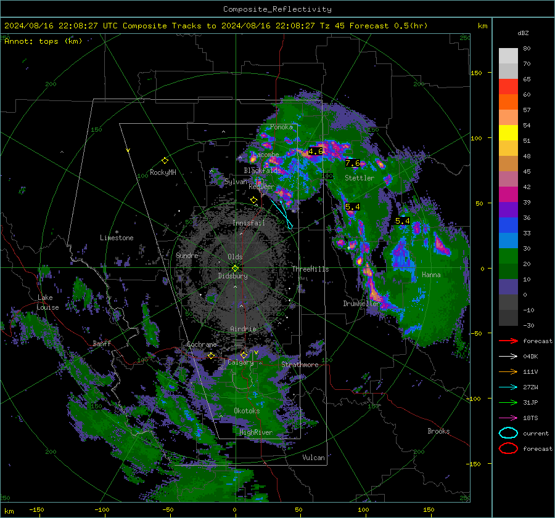Click the Cochrane town label
Screen dimensions: 555x518
click(x=202, y=344)
